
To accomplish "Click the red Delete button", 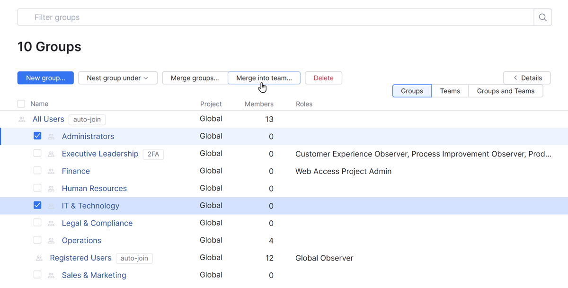I will (x=323, y=78).
